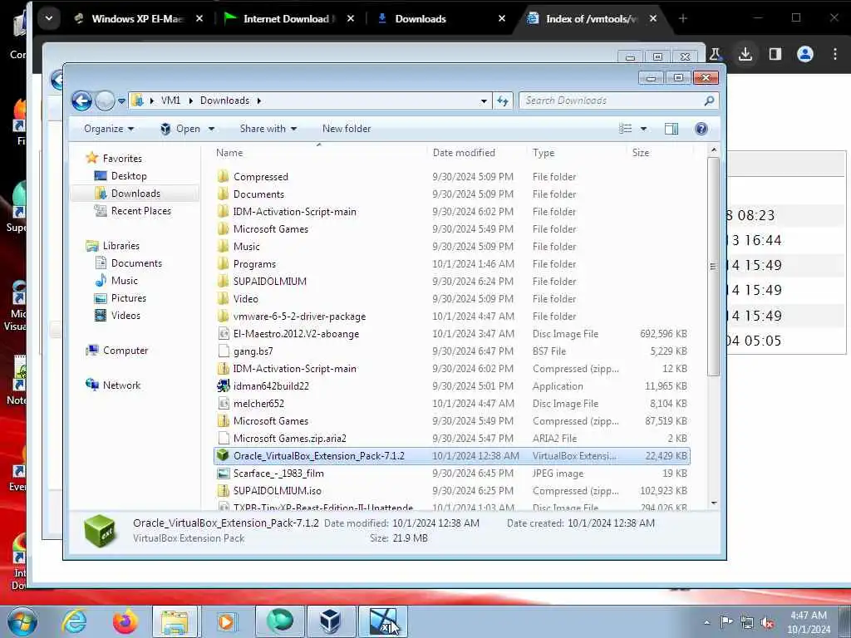Open browser tab search dropdown chevron

pos(49,18)
